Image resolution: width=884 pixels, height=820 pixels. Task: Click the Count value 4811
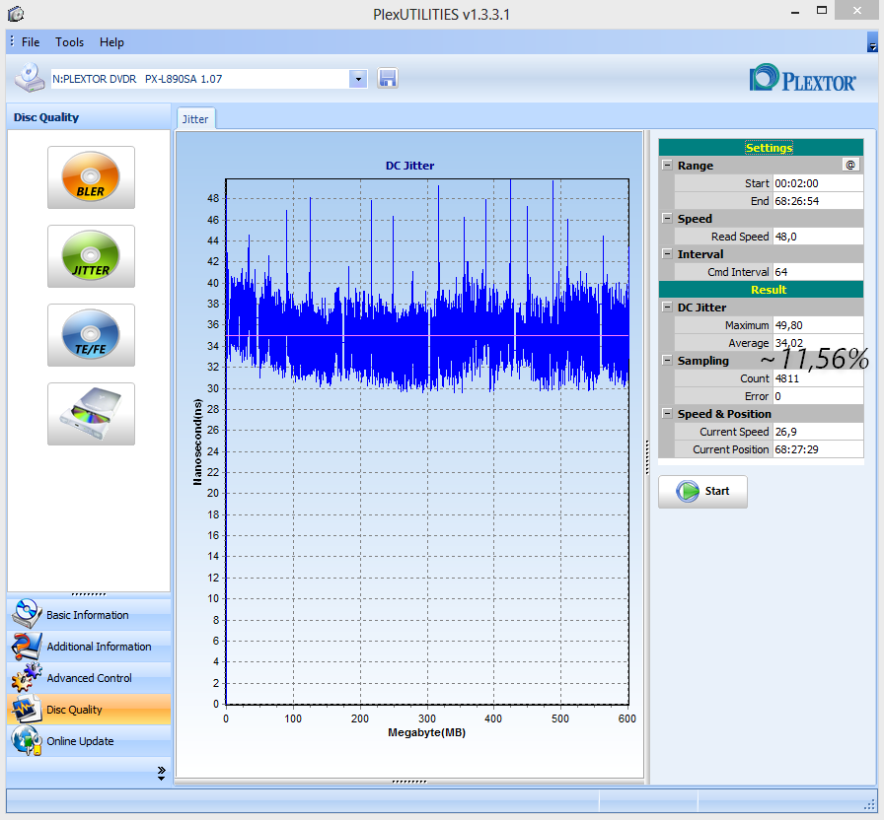(818, 378)
